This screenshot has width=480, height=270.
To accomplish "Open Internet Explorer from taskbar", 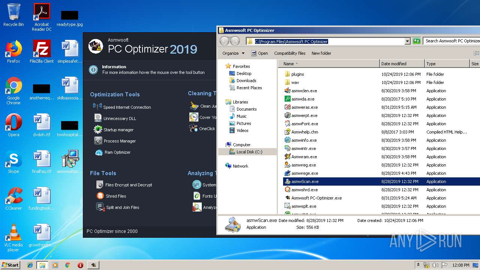I will [30, 265].
